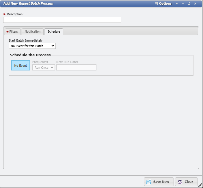The width and height of the screenshot is (203, 188).
Task: Close the Add New Report Batch dialog
Action: pos(195,4)
